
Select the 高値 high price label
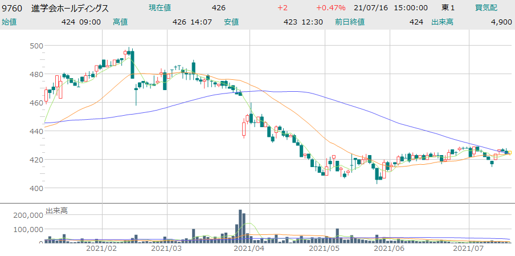pos(120,22)
